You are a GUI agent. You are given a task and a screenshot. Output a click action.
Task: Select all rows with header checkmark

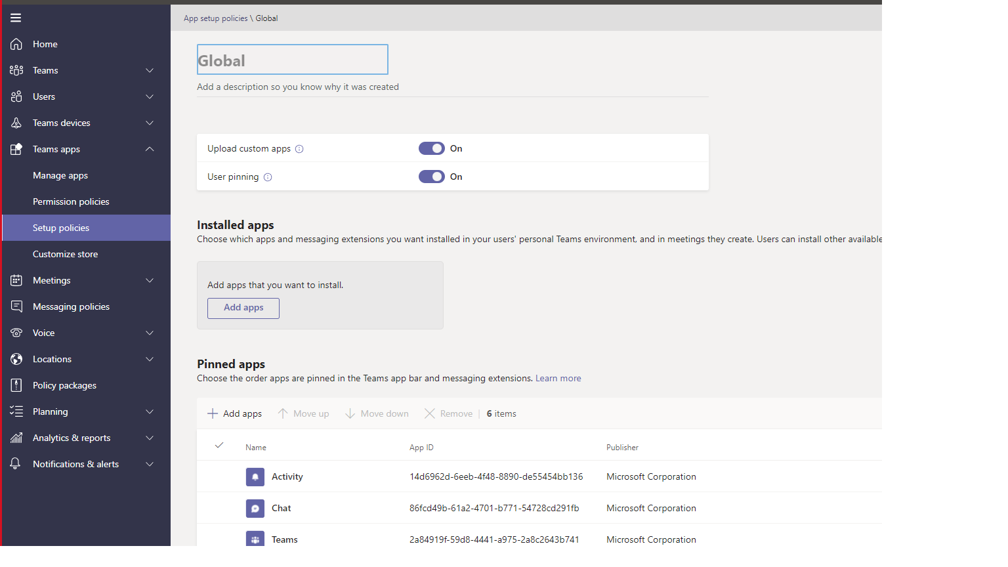click(219, 446)
